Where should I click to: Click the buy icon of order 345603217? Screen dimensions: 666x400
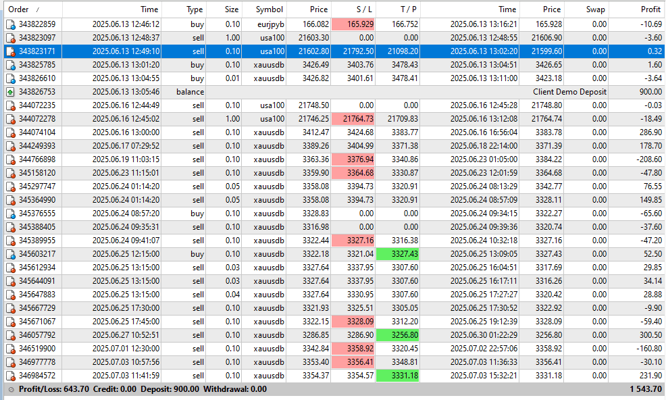coord(11,254)
